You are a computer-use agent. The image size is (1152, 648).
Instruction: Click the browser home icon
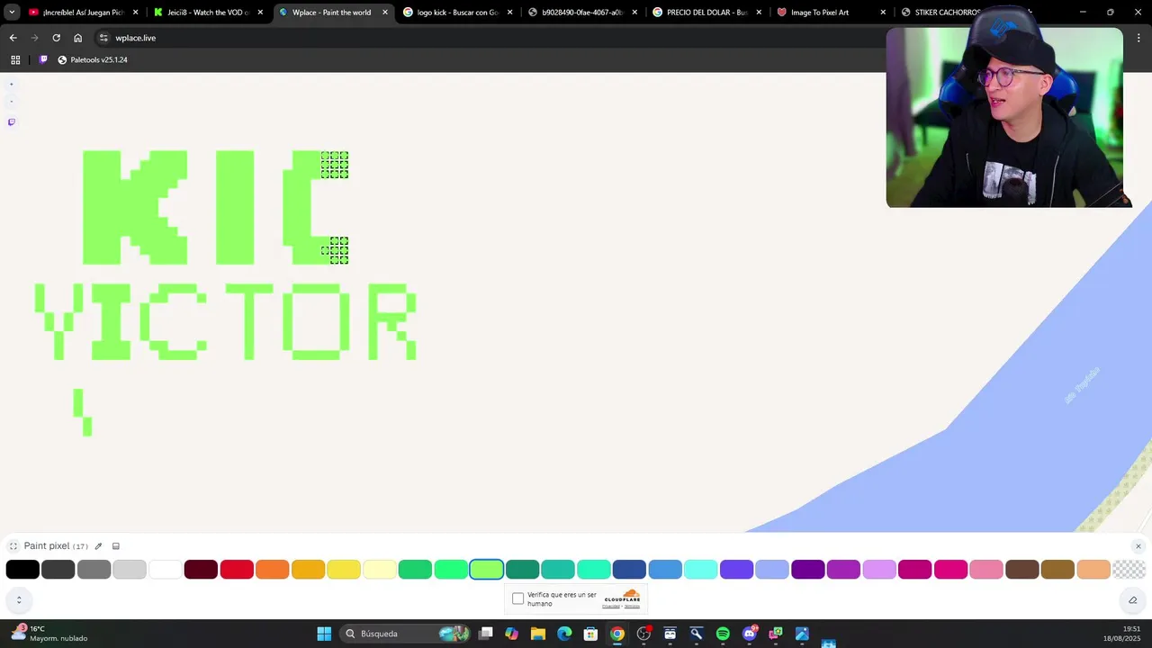click(77, 38)
